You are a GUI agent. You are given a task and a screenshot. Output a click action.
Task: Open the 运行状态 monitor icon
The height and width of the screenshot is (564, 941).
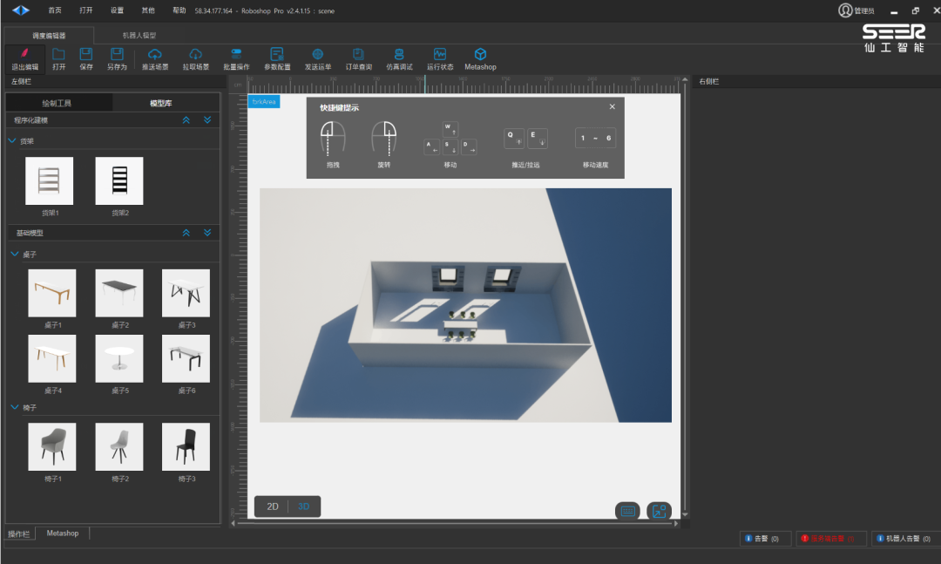click(x=439, y=54)
